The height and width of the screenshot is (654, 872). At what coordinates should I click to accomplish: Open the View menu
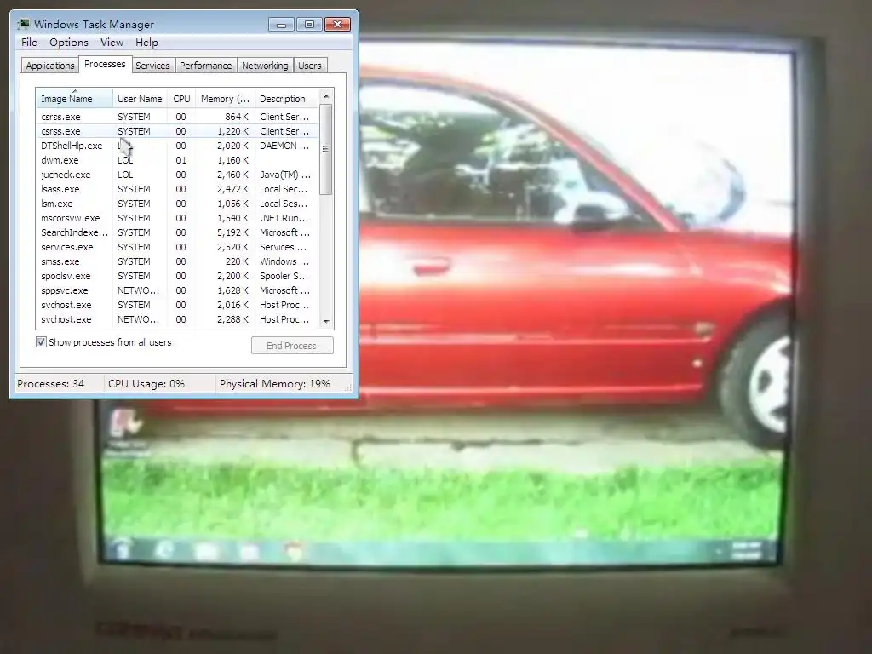click(x=112, y=43)
